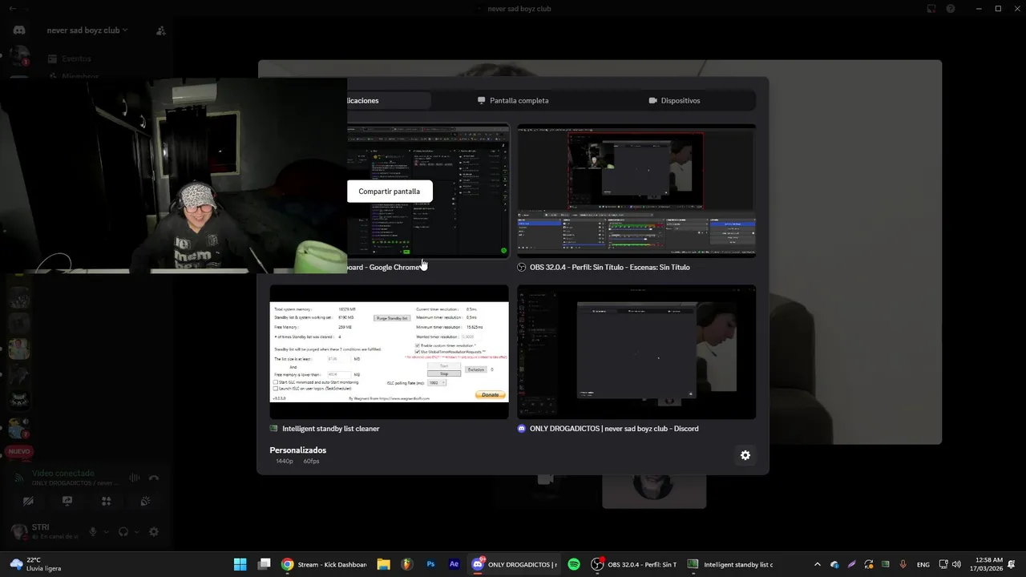Select the OBS 32.0.4 window thumbnail
The image size is (1026, 577).
click(636, 191)
